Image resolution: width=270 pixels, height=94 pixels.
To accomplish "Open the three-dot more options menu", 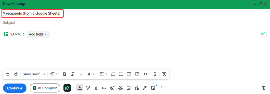I will tap(161, 88).
